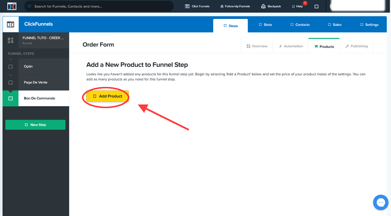This screenshot has width=391, height=216.
Task: Click the Products cart icon
Action: [x=316, y=46]
